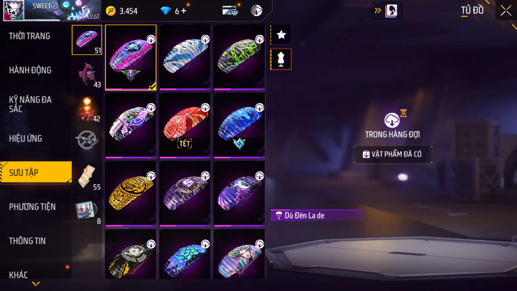517x291 pixels.
Task: Select the golden tiger parachute skin
Action: tap(131, 194)
